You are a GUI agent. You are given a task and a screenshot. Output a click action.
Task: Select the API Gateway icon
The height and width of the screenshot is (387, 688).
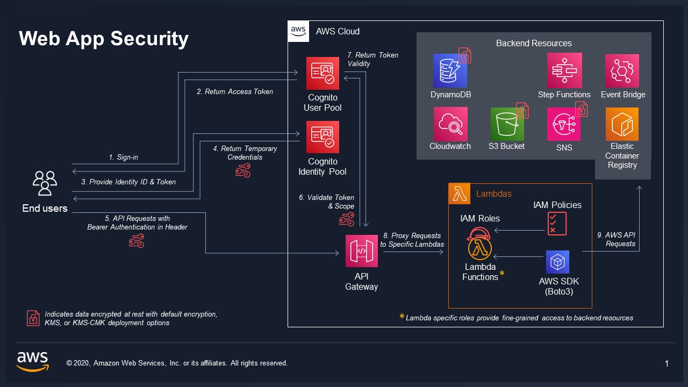(362, 250)
